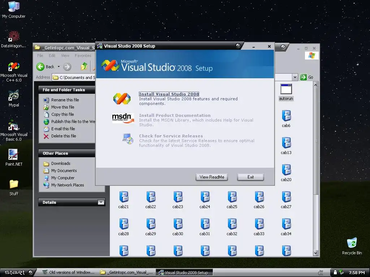Click the Check for Service Releases disc icon
The width and height of the screenshot is (370, 277).
click(128, 138)
